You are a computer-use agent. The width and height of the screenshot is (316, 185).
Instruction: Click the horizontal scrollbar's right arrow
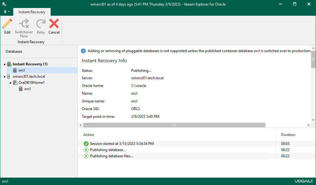click(308, 125)
